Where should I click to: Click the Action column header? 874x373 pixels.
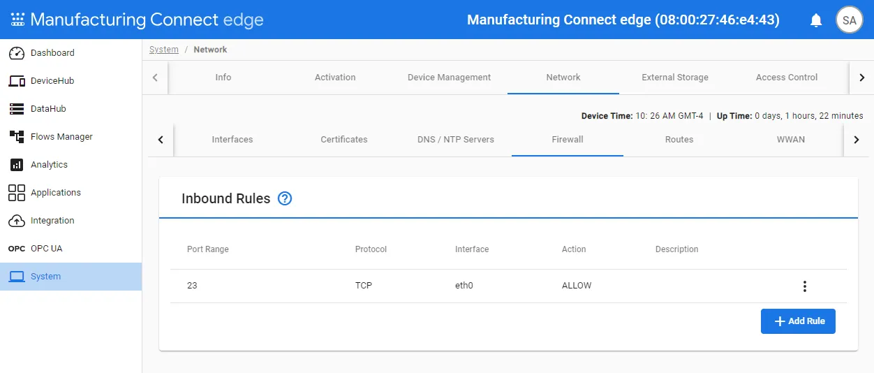coord(574,249)
